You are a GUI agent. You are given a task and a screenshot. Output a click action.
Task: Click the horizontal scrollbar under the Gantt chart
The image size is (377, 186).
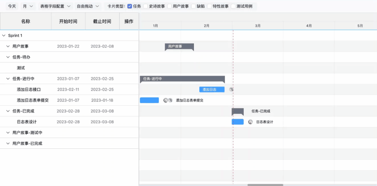pos(265,184)
